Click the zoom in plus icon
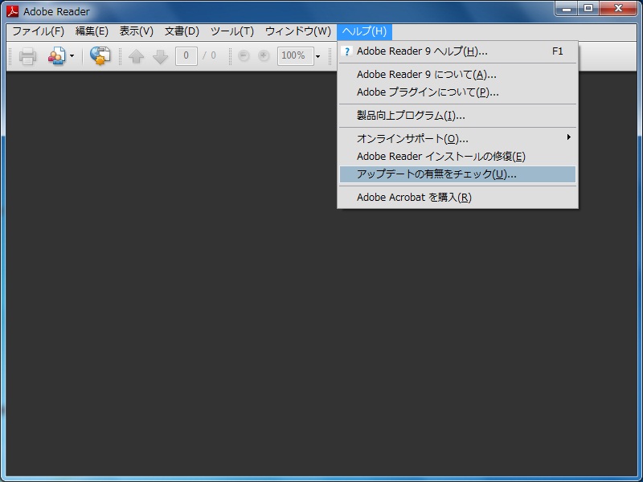Screen dimensions: 643x482 pyautogui.click(x=264, y=55)
